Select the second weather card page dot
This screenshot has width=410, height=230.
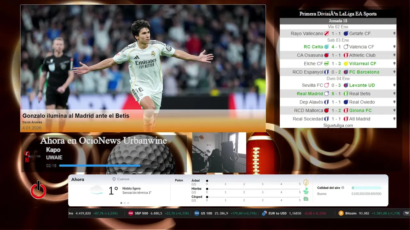click(x=125, y=203)
